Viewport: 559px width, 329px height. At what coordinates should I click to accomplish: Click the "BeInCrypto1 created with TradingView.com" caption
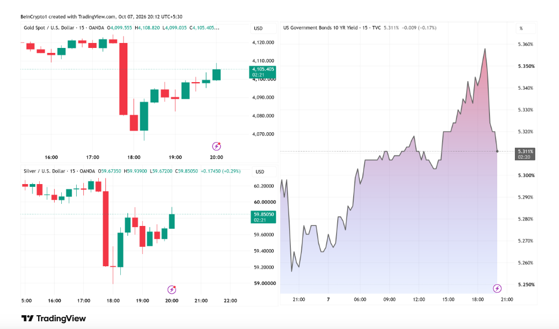point(68,17)
